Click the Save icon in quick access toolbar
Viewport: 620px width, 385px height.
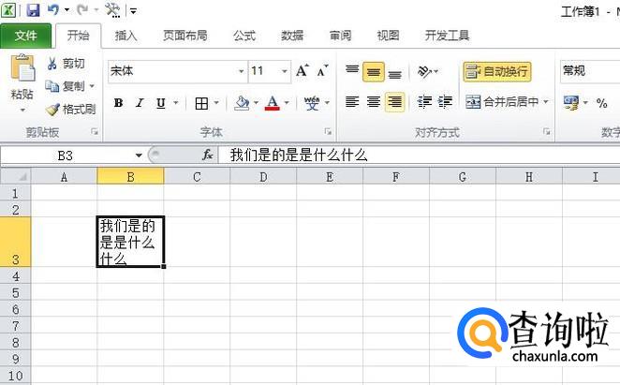pos(33,10)
